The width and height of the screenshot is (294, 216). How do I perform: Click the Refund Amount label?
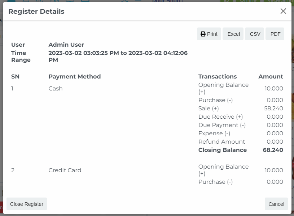click(x=221, y=142)
